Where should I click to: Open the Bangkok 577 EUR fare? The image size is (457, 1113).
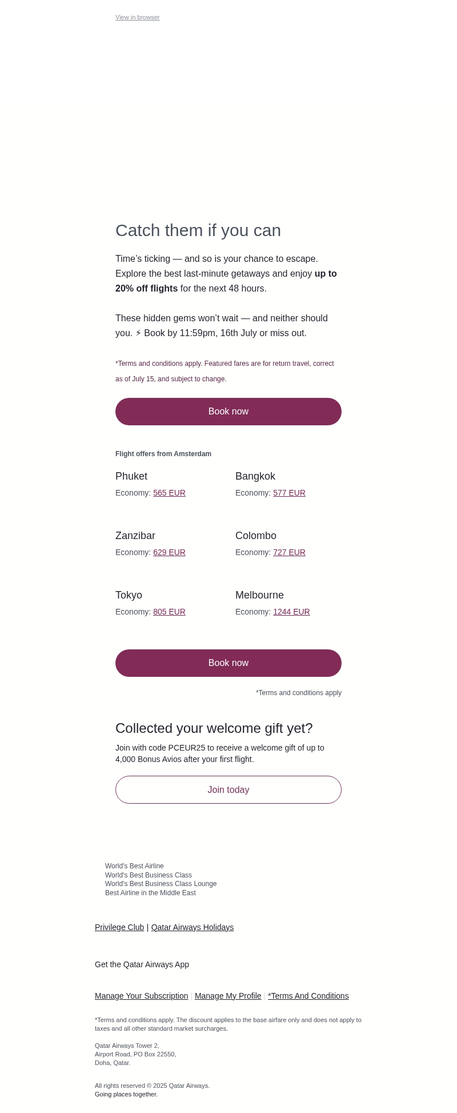click(289, 493)
